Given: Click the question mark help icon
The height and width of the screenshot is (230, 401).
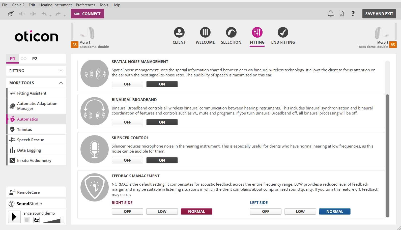Looking at the screenshot, I should [353, 14].
